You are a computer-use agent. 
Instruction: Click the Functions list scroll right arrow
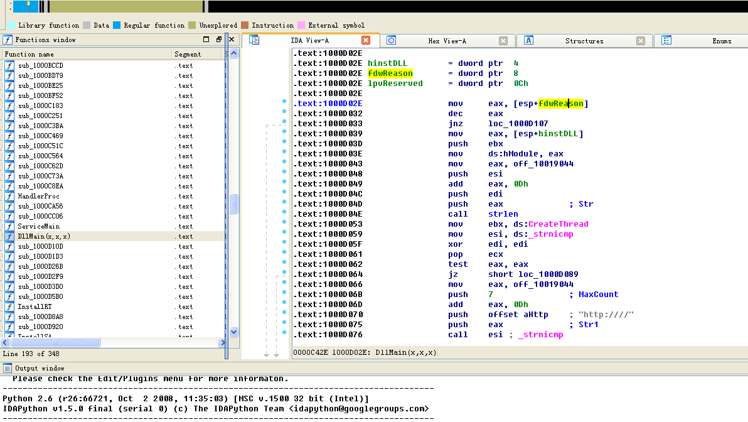coord(222,342)
